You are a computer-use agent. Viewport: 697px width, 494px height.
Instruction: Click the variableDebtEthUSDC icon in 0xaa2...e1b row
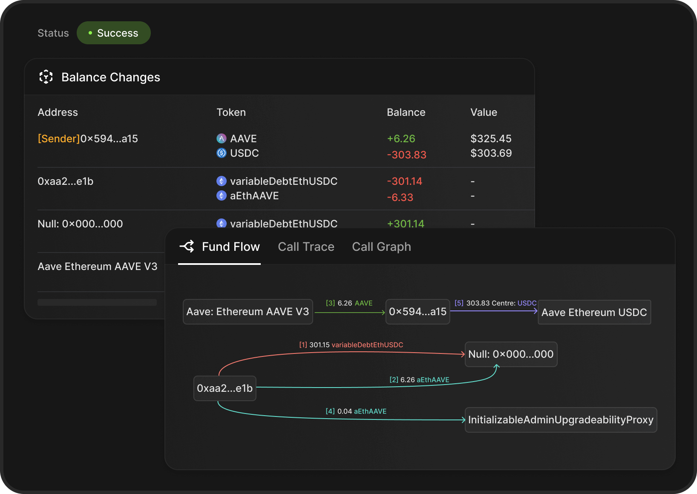pyautogui.click(x=222, y=181)
